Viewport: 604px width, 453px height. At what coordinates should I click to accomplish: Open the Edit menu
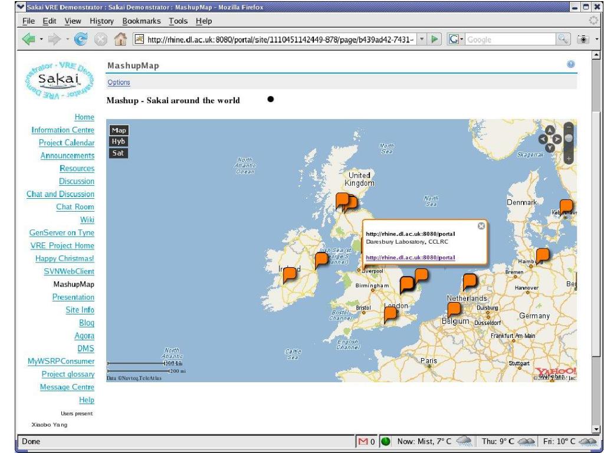(x=50, y=21)
